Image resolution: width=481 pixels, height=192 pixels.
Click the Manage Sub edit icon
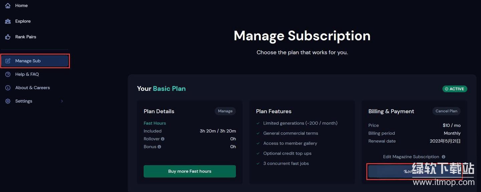click(x=8, y=61)
